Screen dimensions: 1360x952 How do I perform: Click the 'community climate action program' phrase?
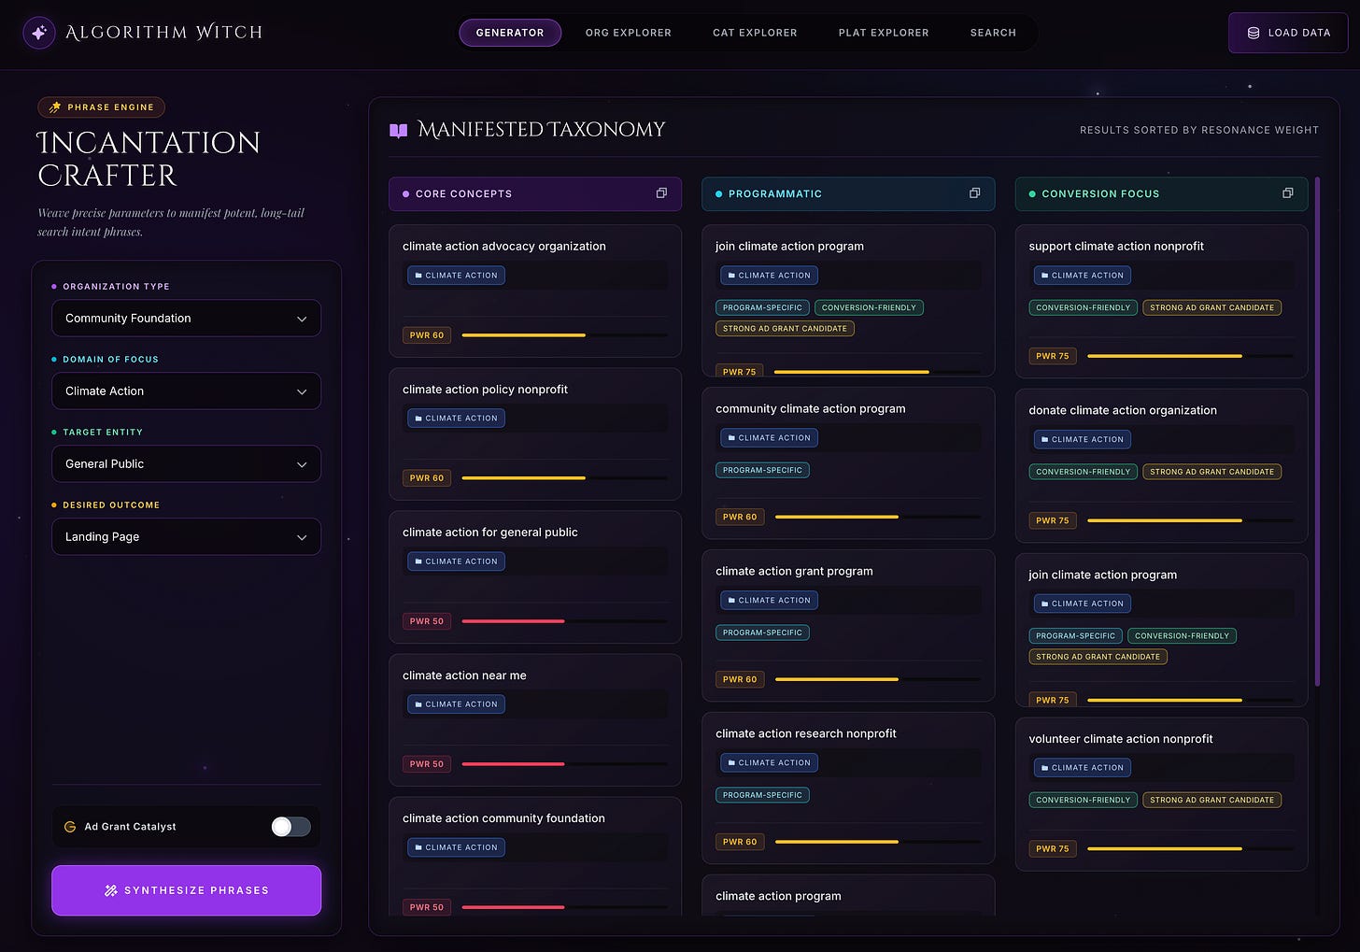(x=811, y=409)
